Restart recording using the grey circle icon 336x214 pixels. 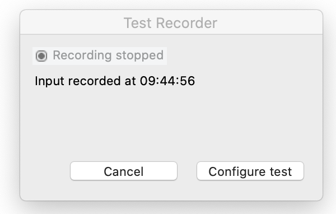(x=41, y=56)
